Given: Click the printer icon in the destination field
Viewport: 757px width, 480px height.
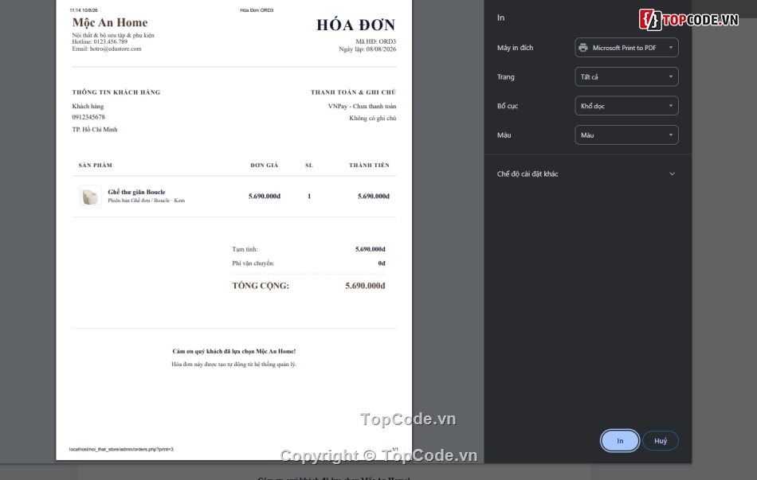Looking at the screenshot, I should 583,47.
